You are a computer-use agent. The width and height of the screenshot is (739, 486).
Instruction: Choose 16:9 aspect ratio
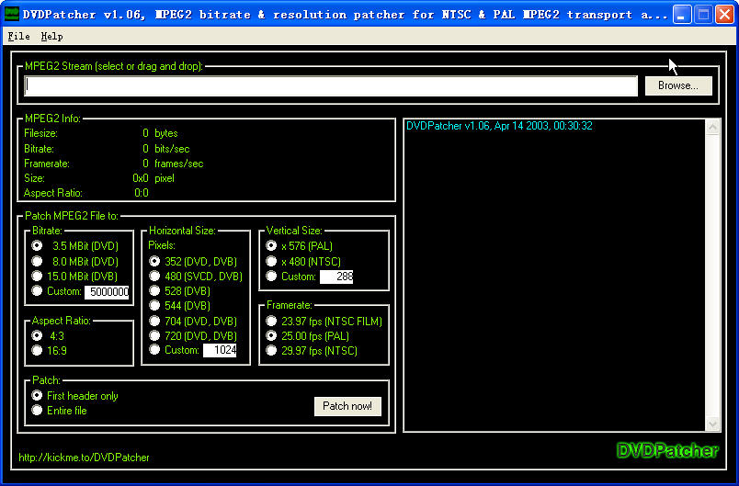point(37,350)
